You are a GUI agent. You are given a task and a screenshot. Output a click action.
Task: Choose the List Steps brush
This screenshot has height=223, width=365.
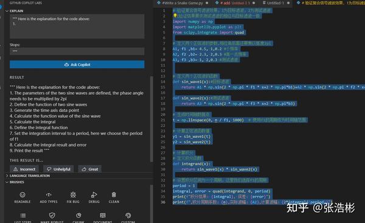pos(23,218)
